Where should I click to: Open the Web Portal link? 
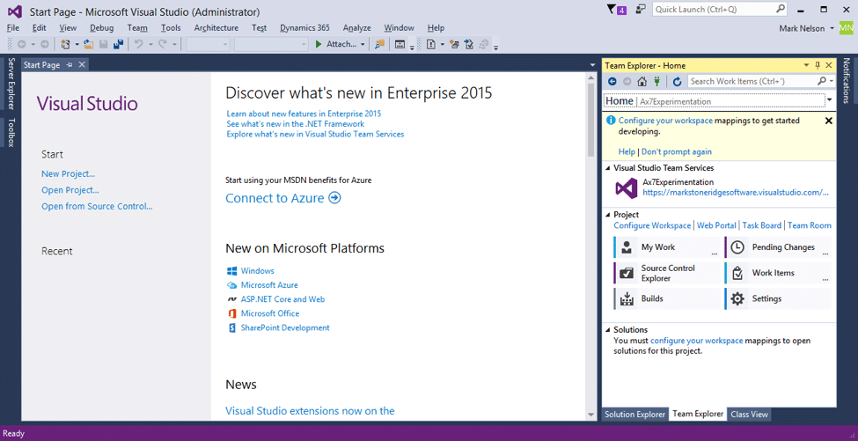pos(717,225)
